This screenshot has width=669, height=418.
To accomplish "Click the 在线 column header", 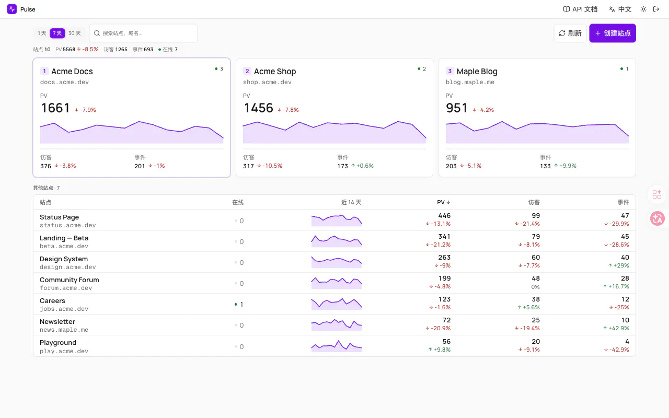I will [238, 202].
